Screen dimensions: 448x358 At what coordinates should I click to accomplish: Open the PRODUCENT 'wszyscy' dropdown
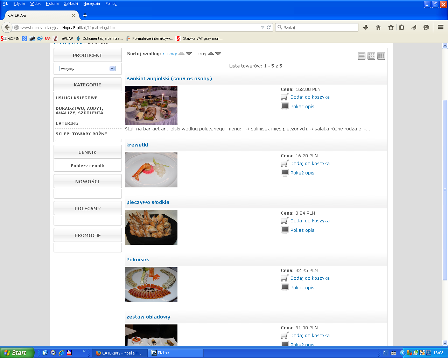[x=87, y=69]
